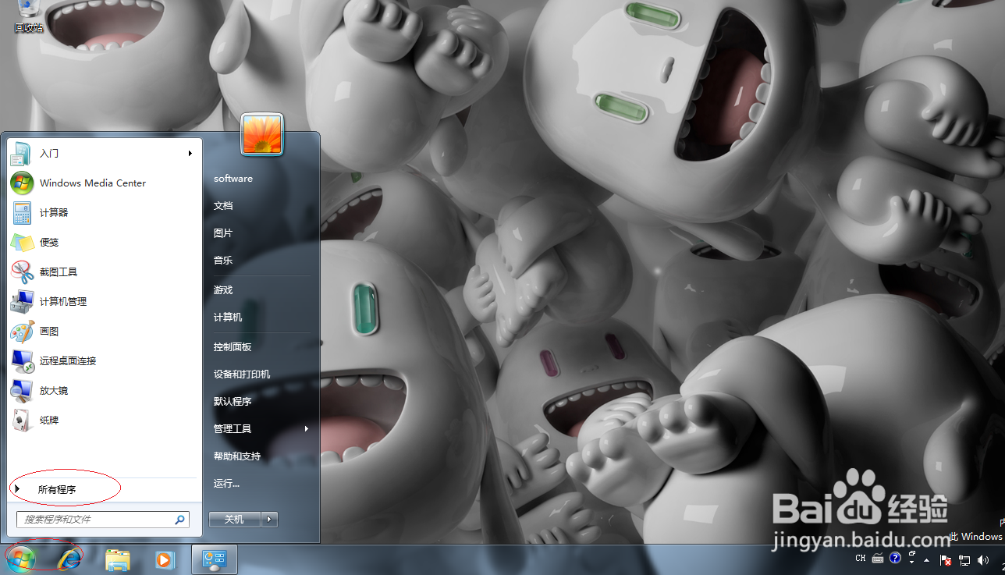Open Windows Media Player on the taskbar
Screen dimensions: 1005x575
(x=165, y=559)
